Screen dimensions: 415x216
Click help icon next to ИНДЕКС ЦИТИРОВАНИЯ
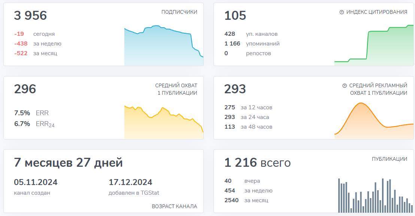point(342,12)
